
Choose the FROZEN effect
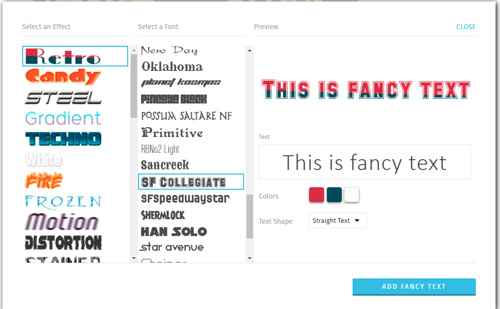(x=63, y=201)
